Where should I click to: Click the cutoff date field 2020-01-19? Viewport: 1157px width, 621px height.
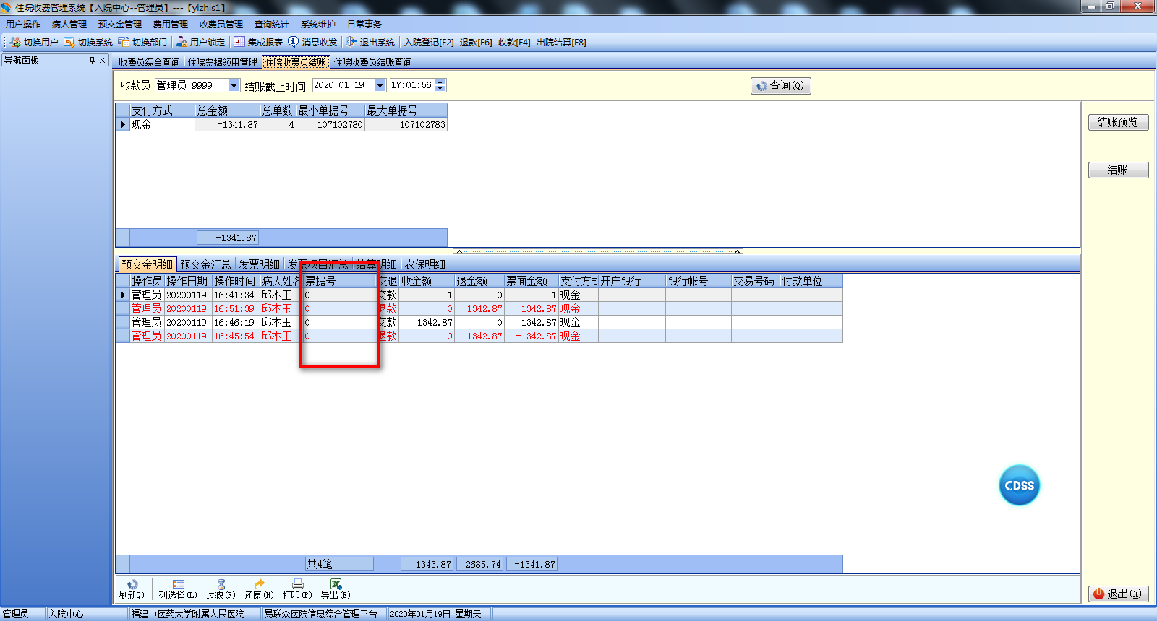point(343,85)
